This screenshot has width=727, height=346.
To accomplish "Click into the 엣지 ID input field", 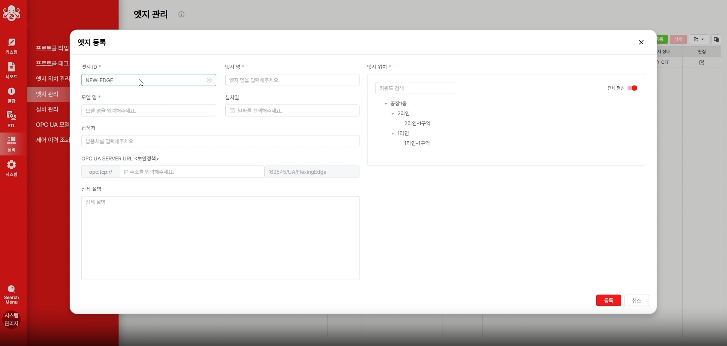I will (x=148, y=80).
